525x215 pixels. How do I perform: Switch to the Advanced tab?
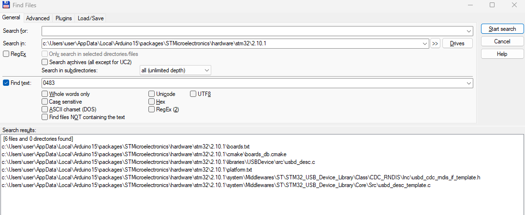point(38,18)
